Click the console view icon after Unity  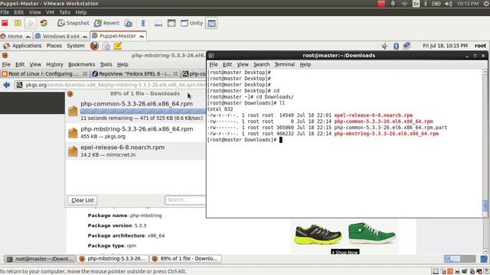pos(211,23)
